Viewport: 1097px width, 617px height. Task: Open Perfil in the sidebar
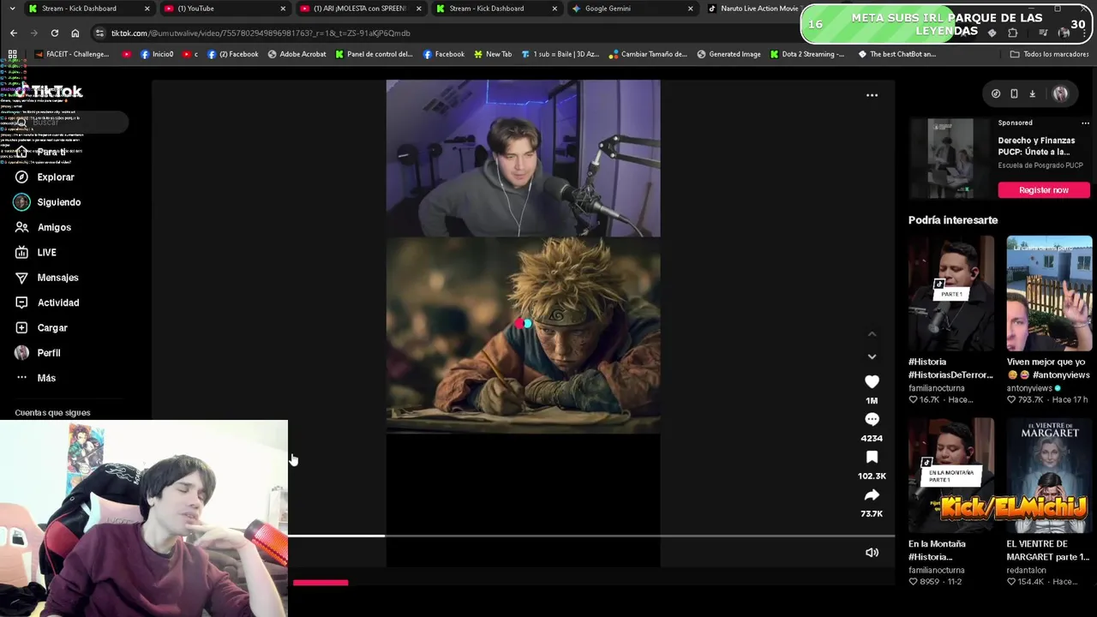48,353
